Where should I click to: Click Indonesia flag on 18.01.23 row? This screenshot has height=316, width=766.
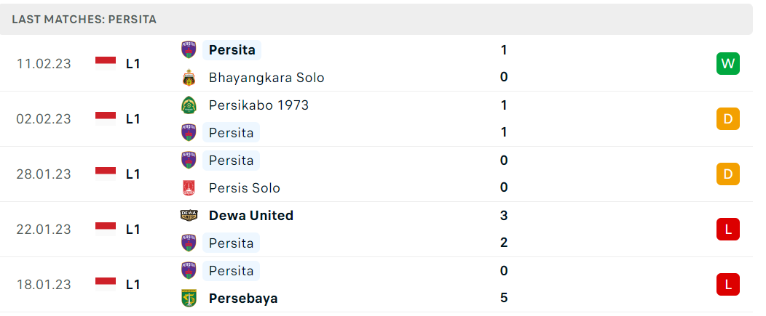click(x=106, y=284)
